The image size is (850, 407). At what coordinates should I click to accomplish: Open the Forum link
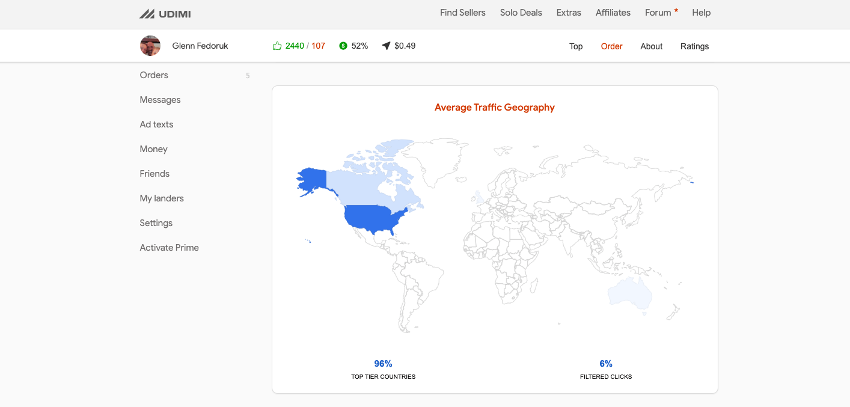tap(658, 13)
